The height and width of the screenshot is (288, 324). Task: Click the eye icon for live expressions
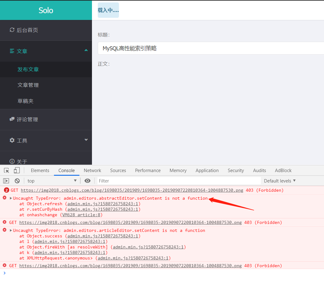tap(87, 181)
